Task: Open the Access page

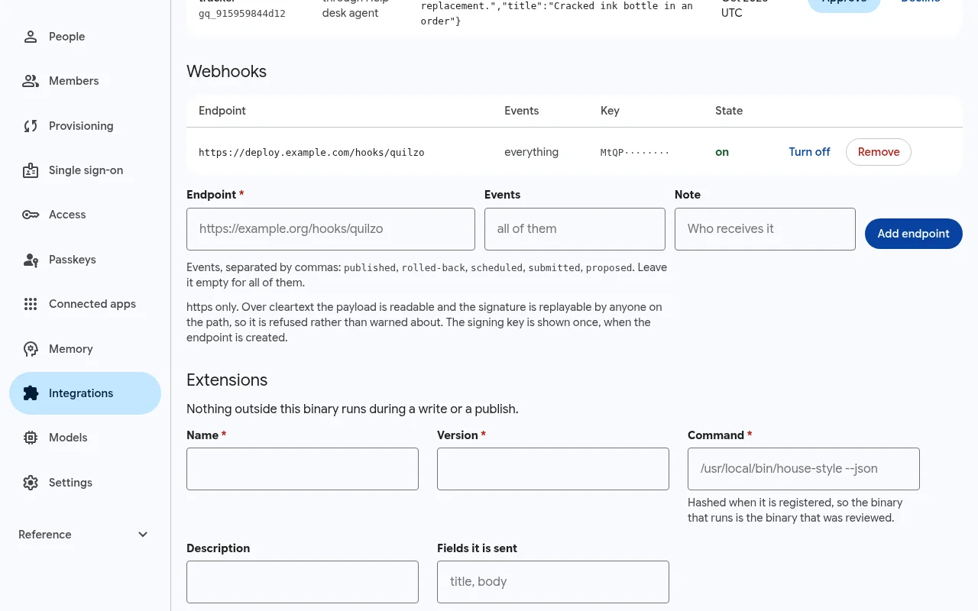Action: [85, 215]
